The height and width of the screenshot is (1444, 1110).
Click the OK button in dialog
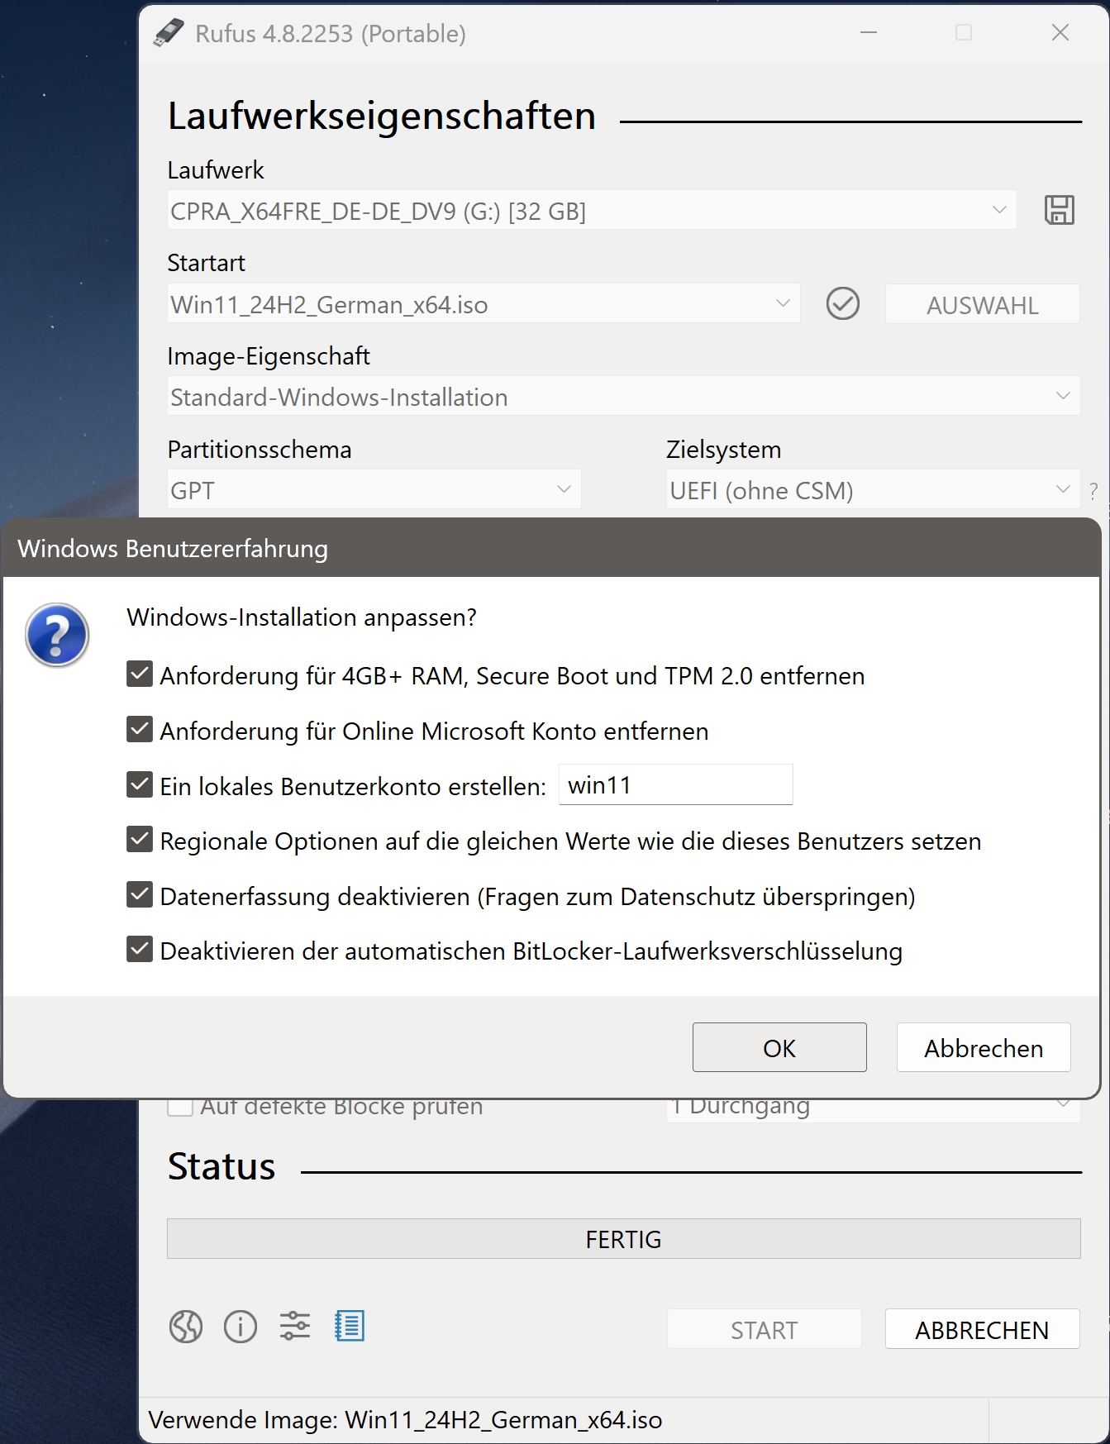tap(779, 1047)
